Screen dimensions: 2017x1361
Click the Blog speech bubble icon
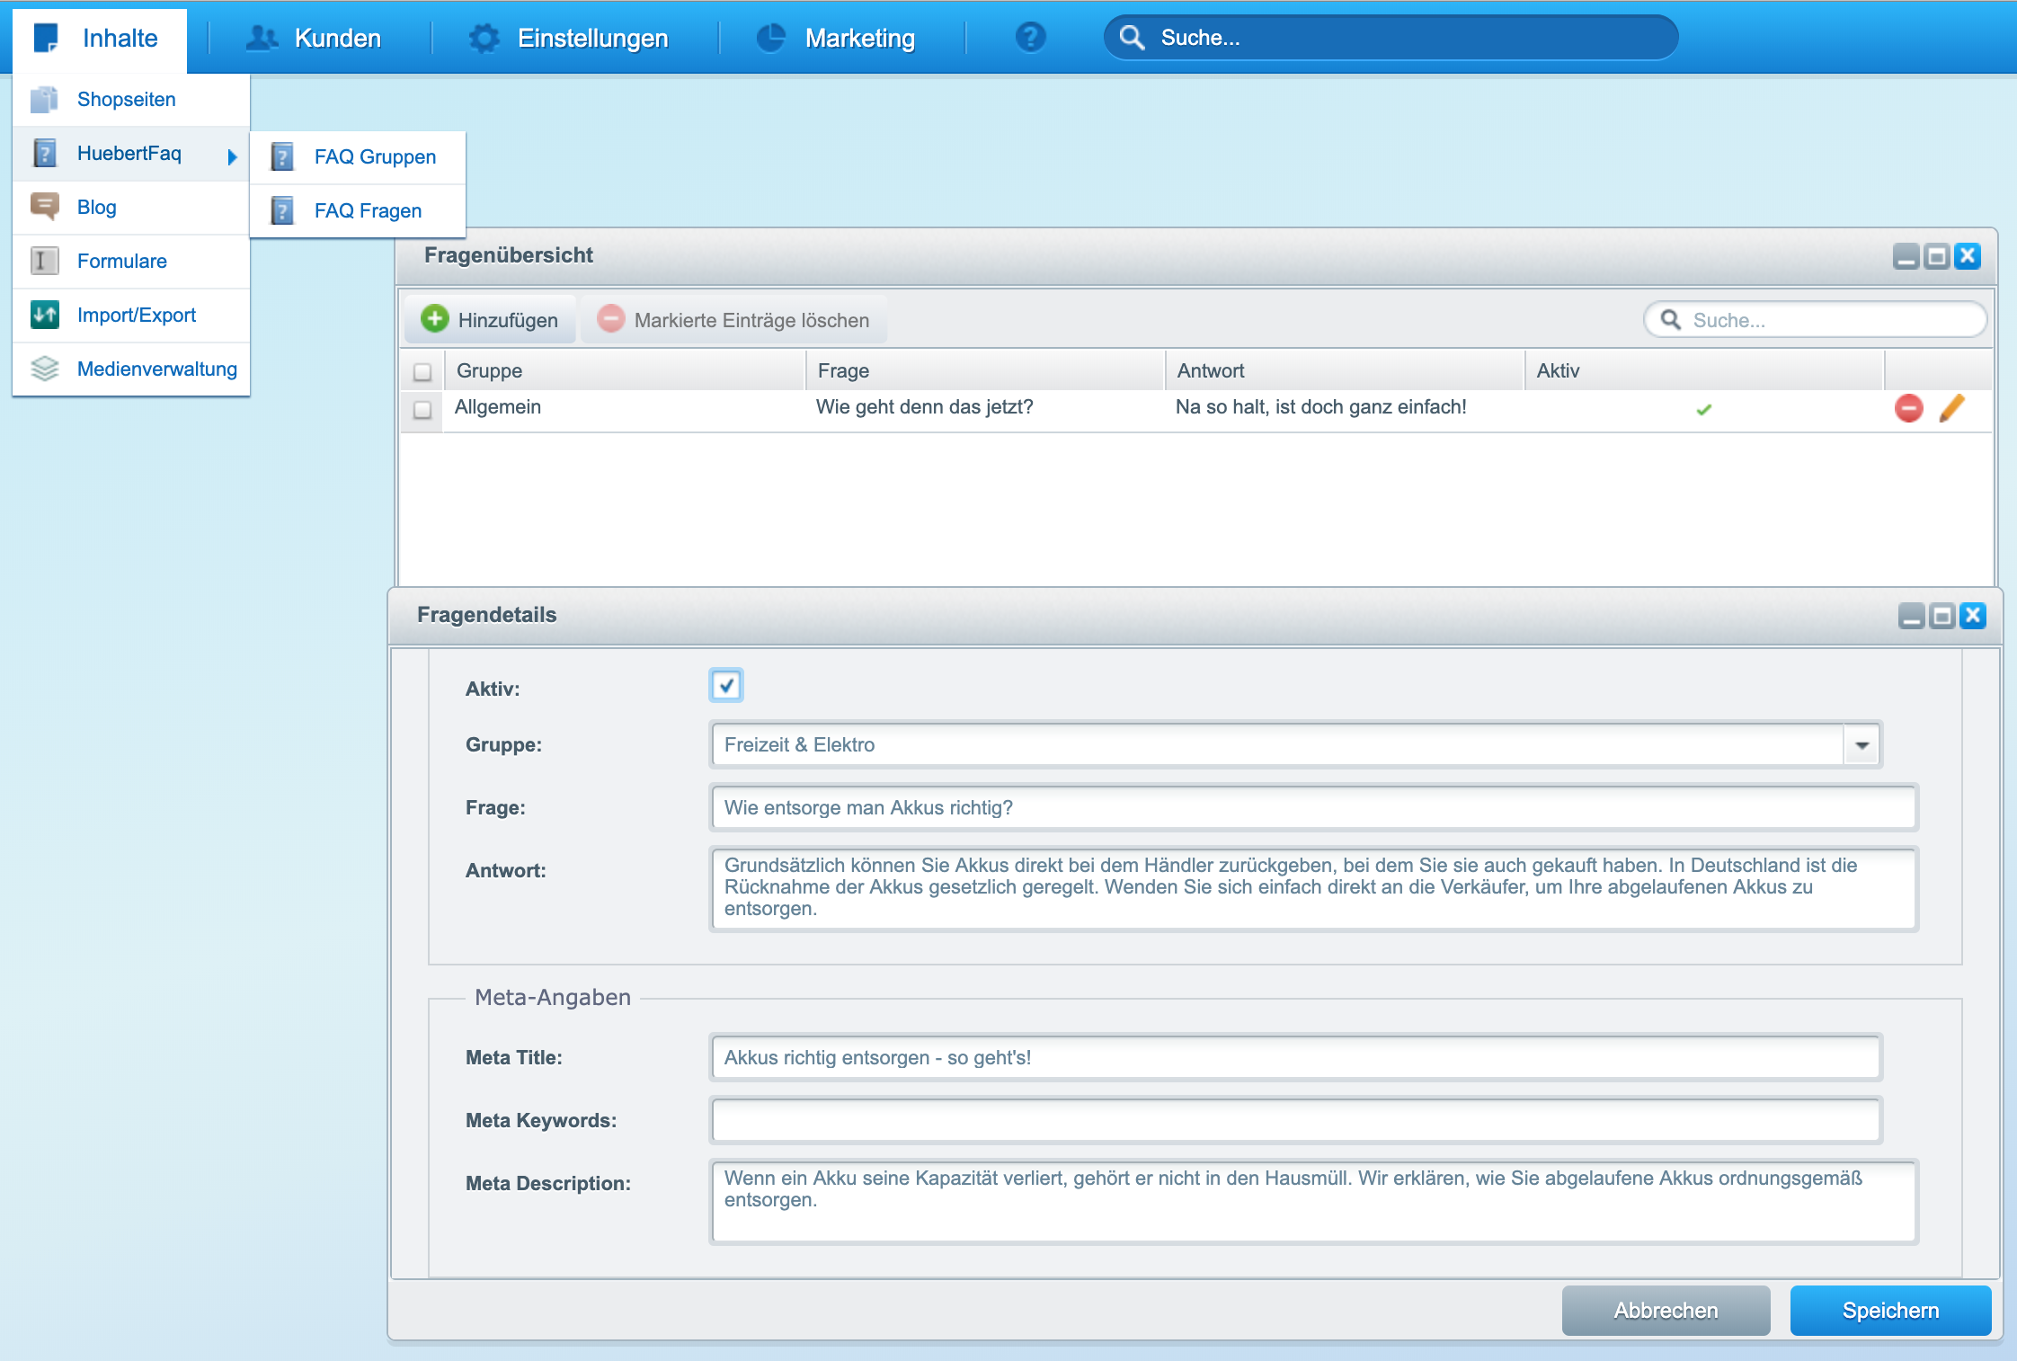click(x=44, y=207)
